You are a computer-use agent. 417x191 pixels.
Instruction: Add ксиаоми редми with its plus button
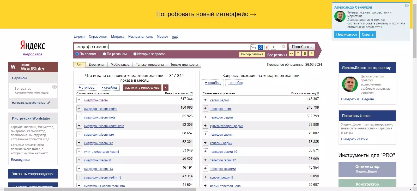205,143
